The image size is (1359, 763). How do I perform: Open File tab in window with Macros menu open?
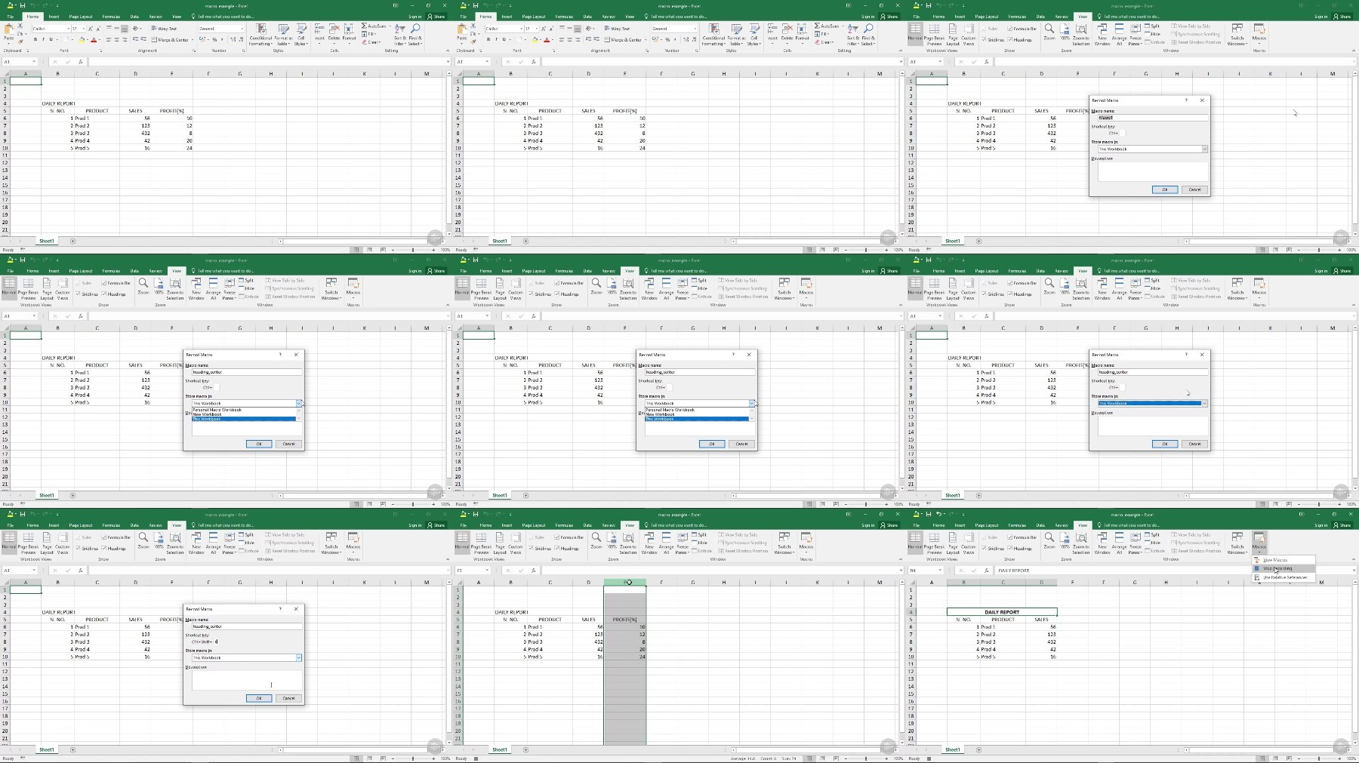(917, 525)
